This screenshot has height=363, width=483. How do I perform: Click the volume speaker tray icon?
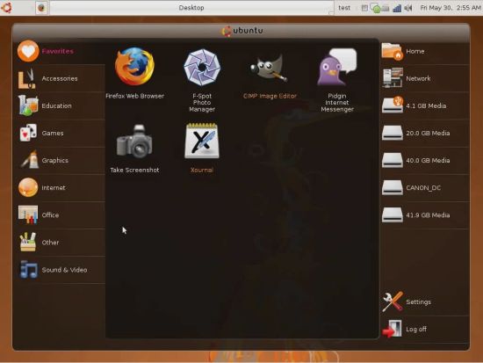[x=408, y=8]
